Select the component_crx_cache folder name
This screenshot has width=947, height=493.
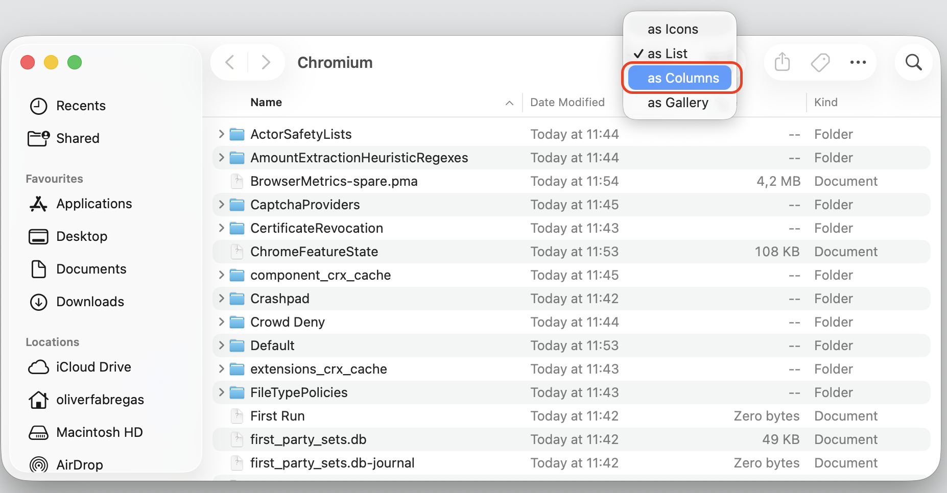pos(321,275)
